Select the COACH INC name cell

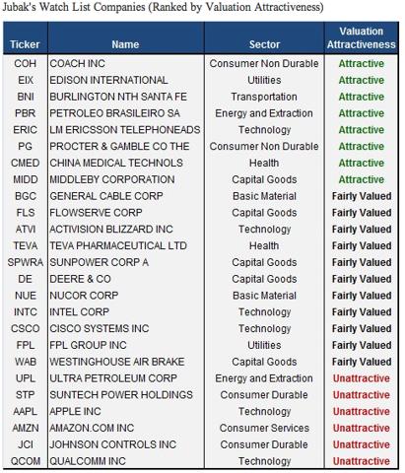(x=77, y=63)
